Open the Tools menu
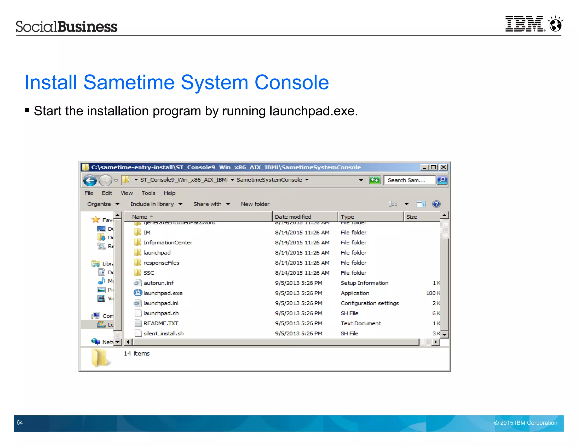The image size is (578, 446). (148, 193)
